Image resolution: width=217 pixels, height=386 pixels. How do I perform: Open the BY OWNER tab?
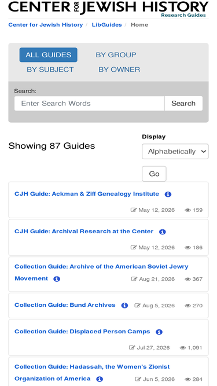119,69
